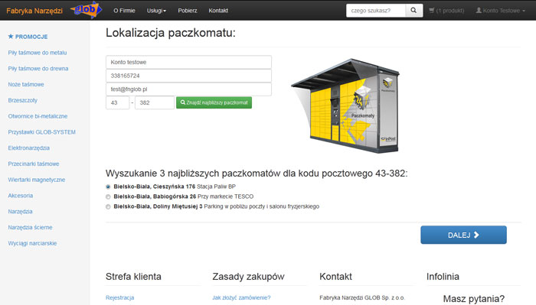The image size is (536, 305).
Task: Open Wyciągi narciarskie category
Action: click(x=32, y=243)
